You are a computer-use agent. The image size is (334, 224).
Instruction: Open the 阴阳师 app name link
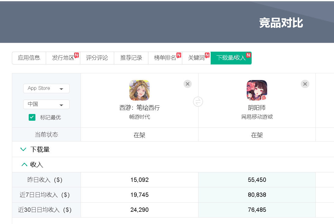[257, 108]
